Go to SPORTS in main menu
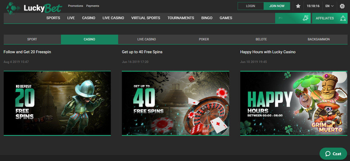 tap(53, 18)
